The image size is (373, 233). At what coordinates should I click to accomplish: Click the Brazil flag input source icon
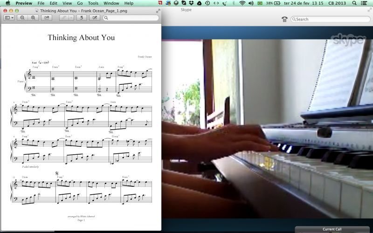260,3
